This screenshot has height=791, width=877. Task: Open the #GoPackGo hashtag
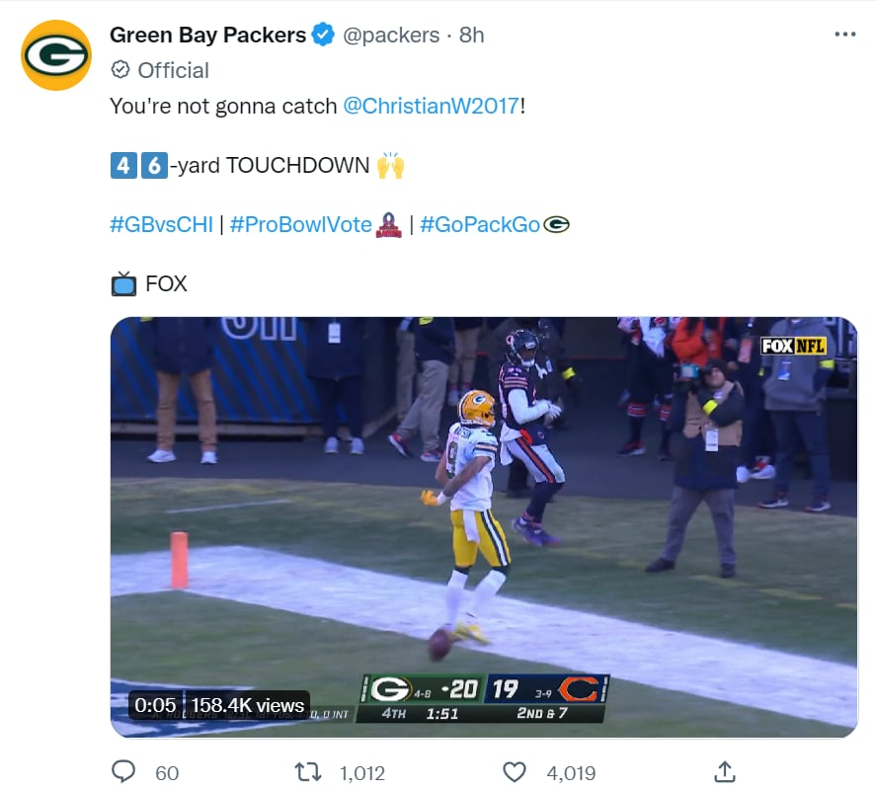click(x=480, y=224)
